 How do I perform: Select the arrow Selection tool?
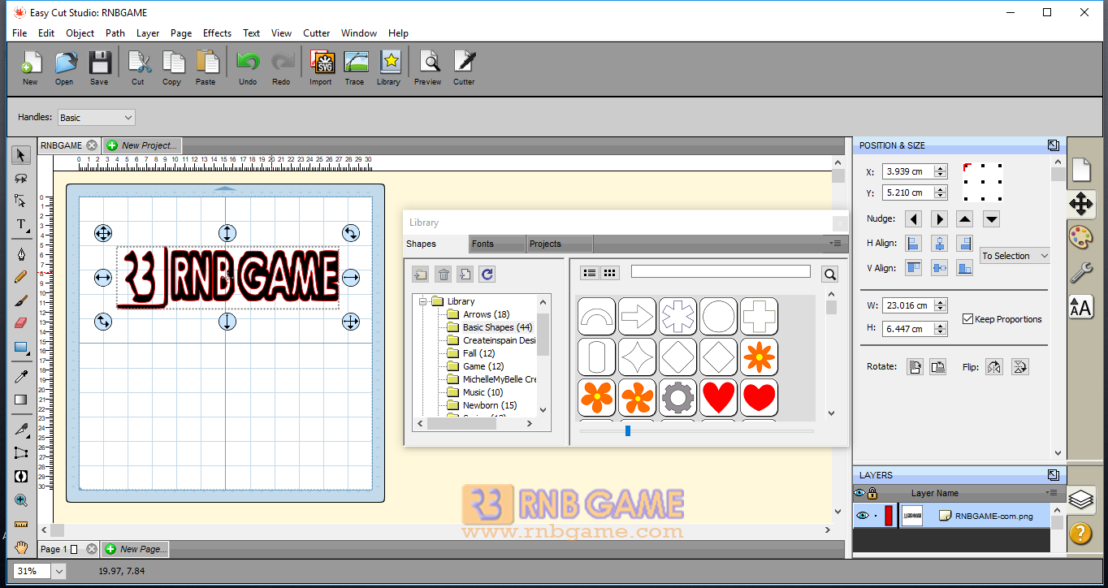pos(21,154)
